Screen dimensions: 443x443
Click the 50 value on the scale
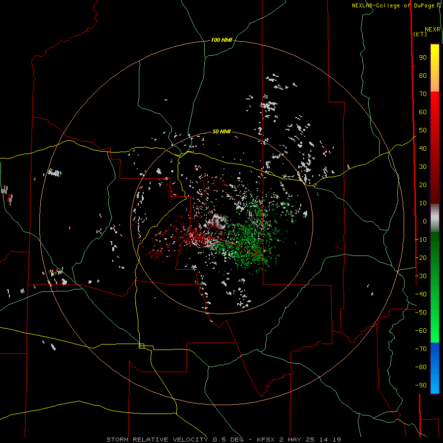coord(423,130)
